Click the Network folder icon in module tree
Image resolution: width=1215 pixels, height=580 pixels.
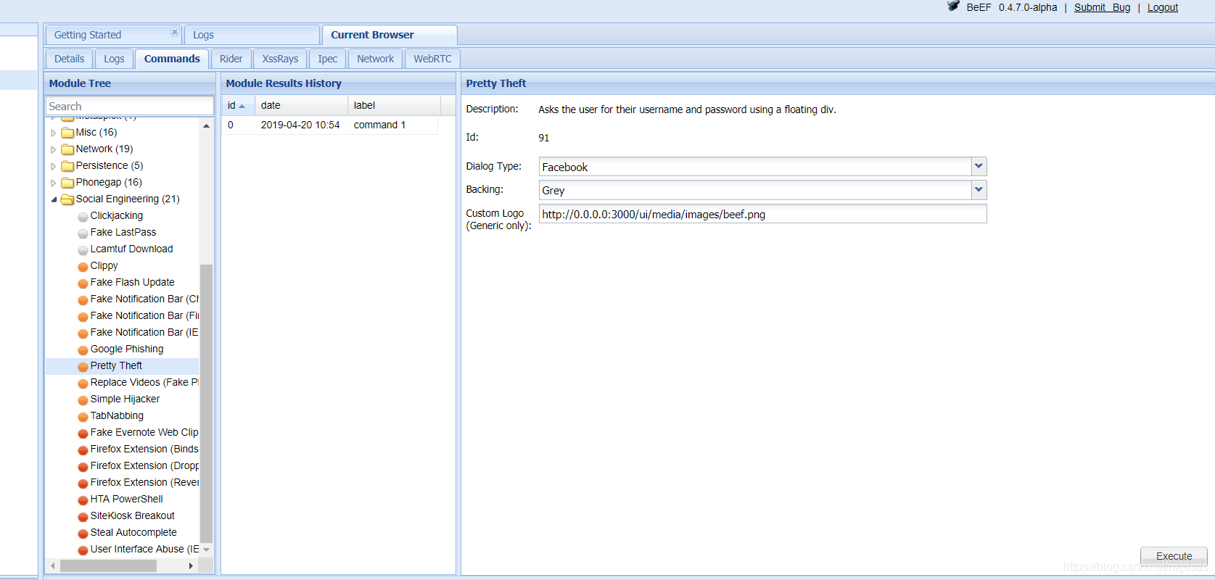pyautogui.click(x=67, y=149)
